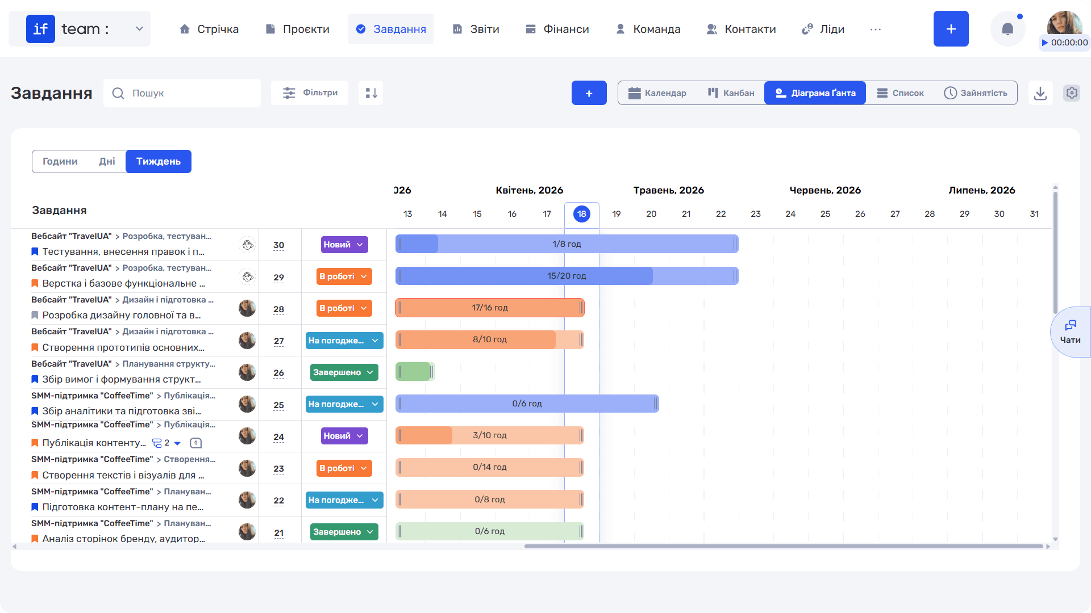Go to Проєкти section

[297, 29]
